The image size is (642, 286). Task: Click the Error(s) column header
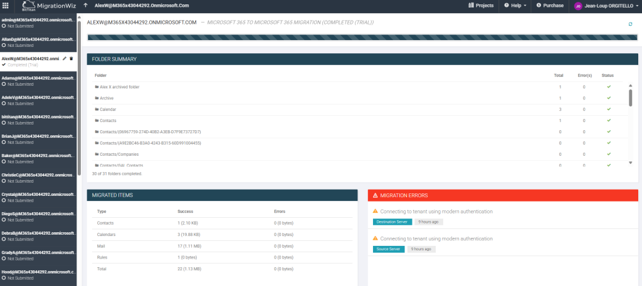(584, 75)
